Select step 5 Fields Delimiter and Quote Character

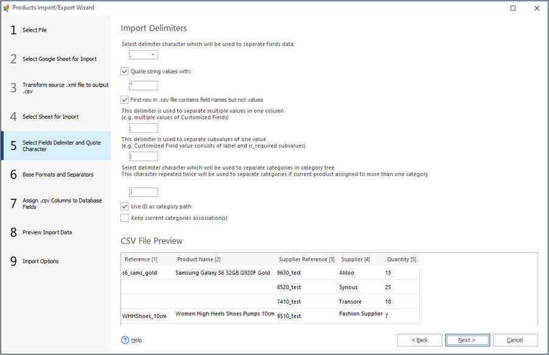(x=56, y=146)
